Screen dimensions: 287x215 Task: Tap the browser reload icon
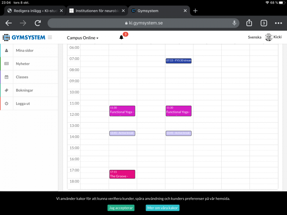tap(38, 23)
